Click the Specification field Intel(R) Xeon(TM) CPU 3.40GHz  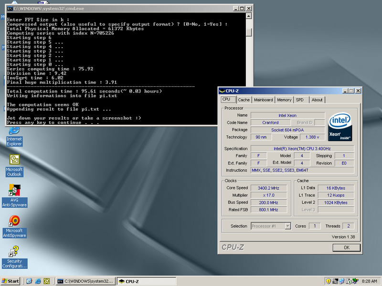pos(302,149)
